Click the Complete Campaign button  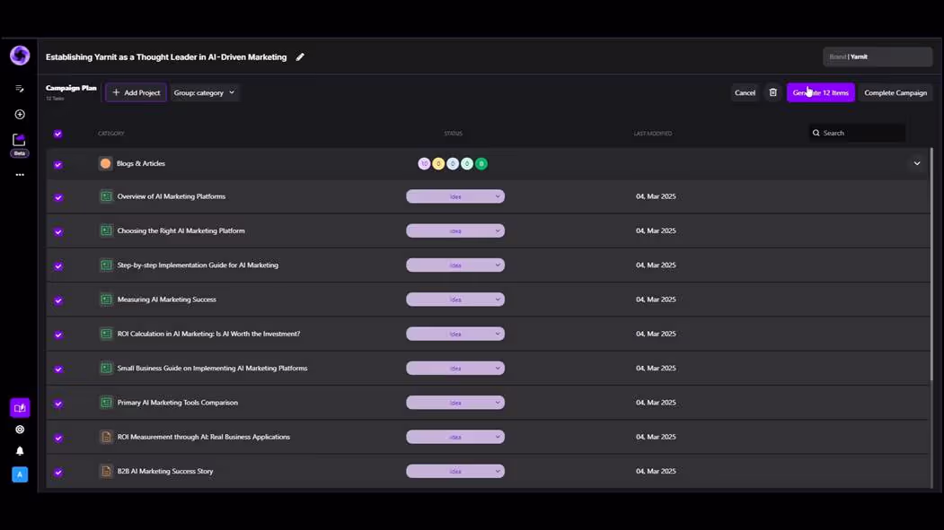(895, 92)
